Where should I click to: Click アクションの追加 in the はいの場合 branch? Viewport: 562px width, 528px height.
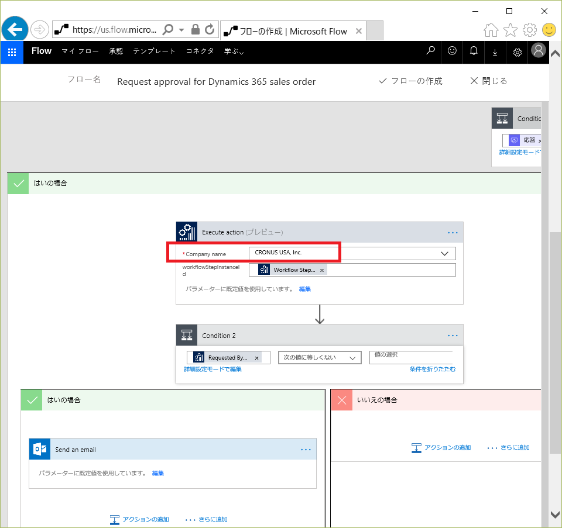[139, 519]
